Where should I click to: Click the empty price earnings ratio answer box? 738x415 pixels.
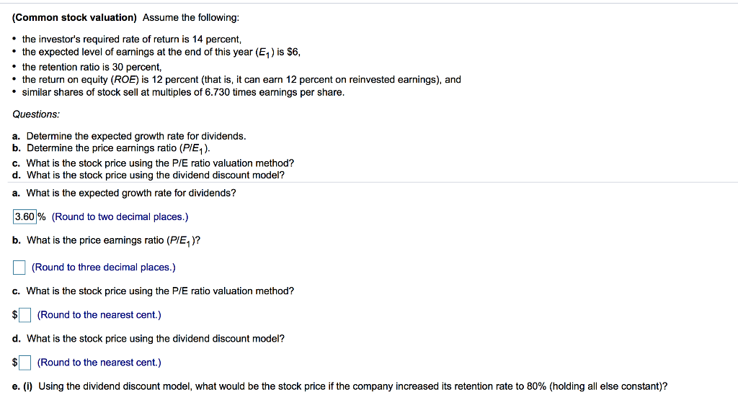point(19,267)
